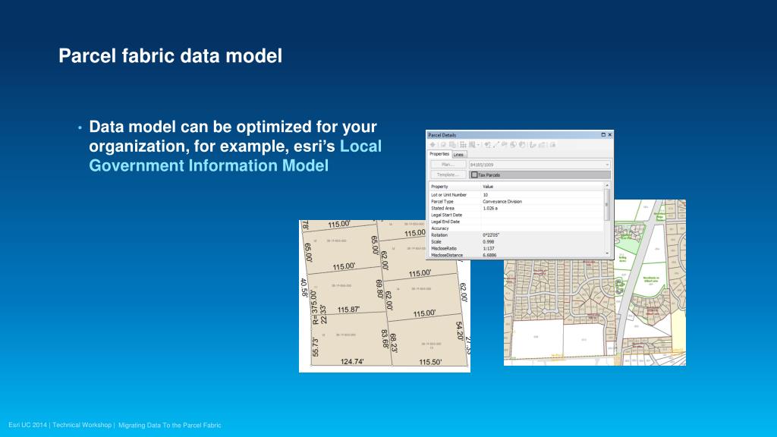
Task: Select the Accuracy property row
Action: point(516,228)
